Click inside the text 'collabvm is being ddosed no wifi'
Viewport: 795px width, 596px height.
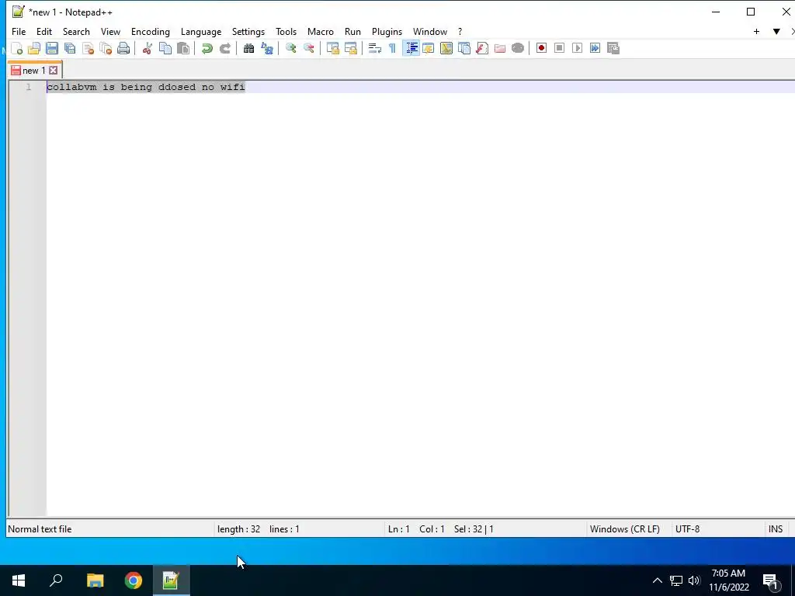[146, 87]
